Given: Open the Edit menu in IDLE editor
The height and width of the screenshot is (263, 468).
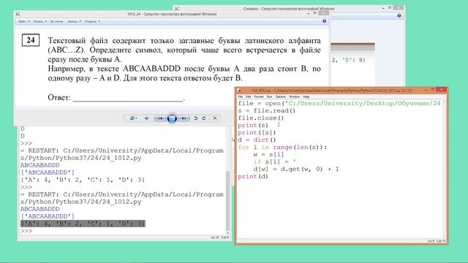Looking at the screenshot, I should pyautogui.click(x=249, y=96).
